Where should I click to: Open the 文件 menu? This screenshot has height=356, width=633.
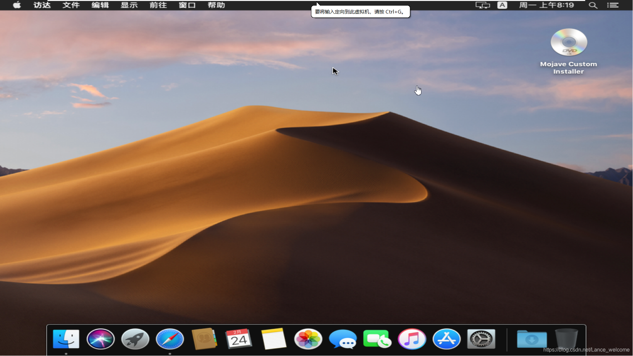pos(71,5)
